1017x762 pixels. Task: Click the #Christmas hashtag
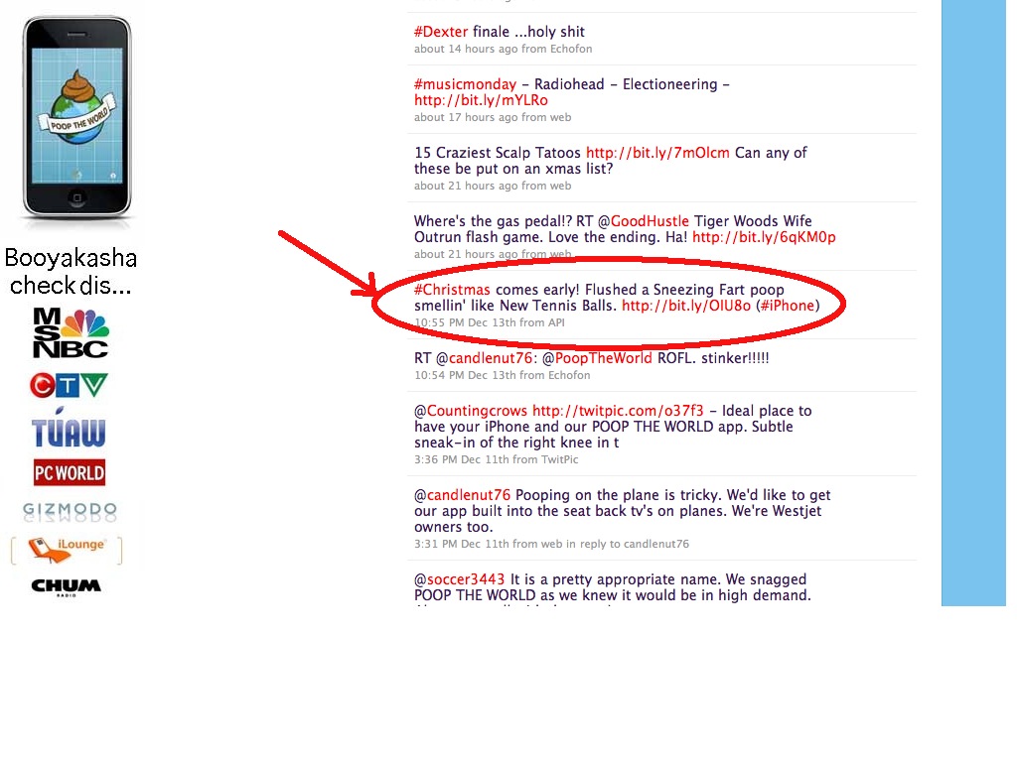[452, 290]
